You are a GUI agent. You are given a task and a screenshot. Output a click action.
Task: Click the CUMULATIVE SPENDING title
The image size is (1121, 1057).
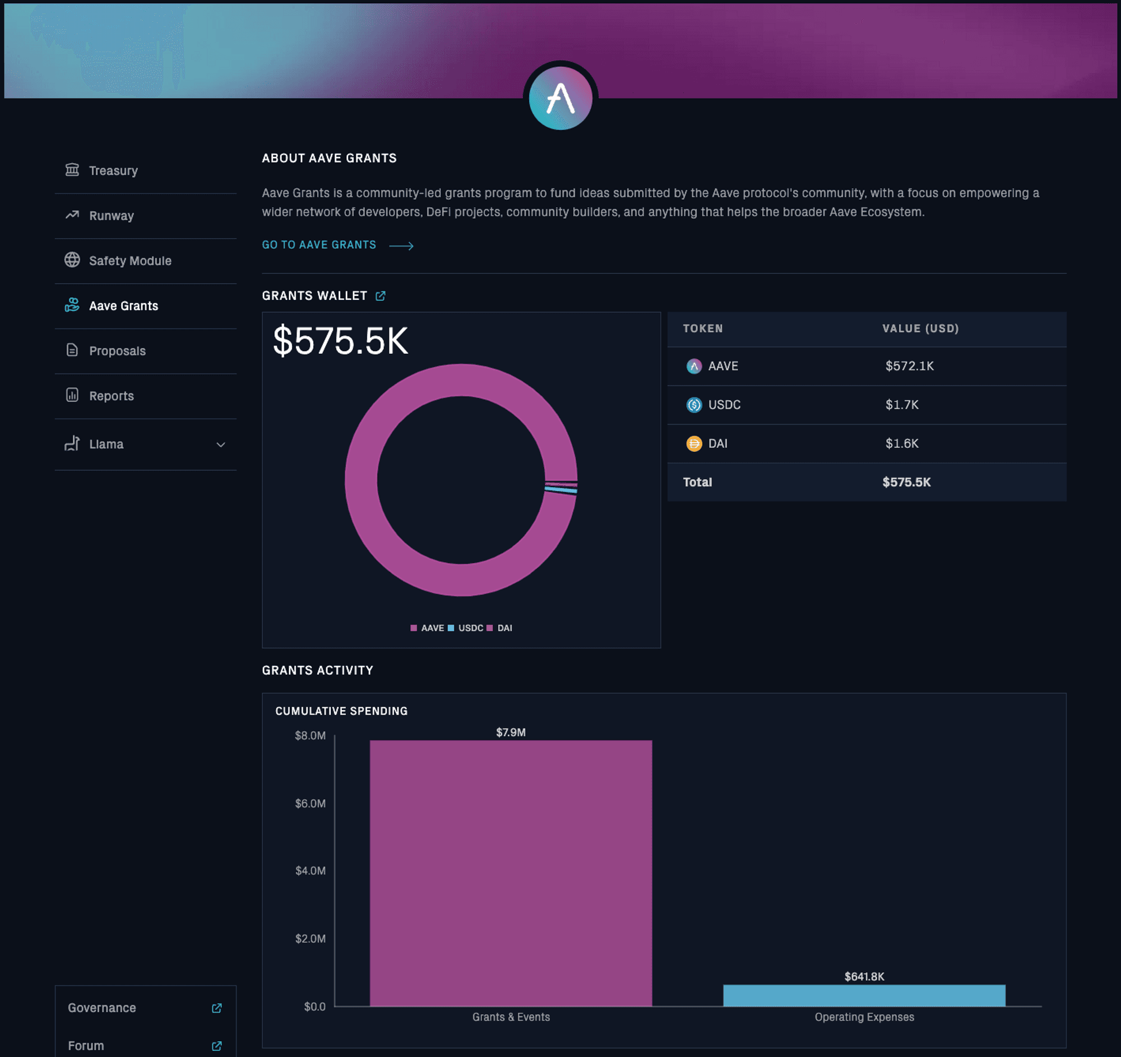point(342,711)
